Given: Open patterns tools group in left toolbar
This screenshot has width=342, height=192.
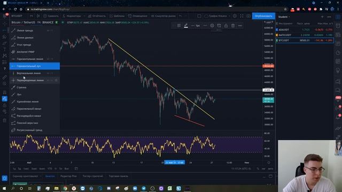Looking at the screenshot, I should coord(5,56).
